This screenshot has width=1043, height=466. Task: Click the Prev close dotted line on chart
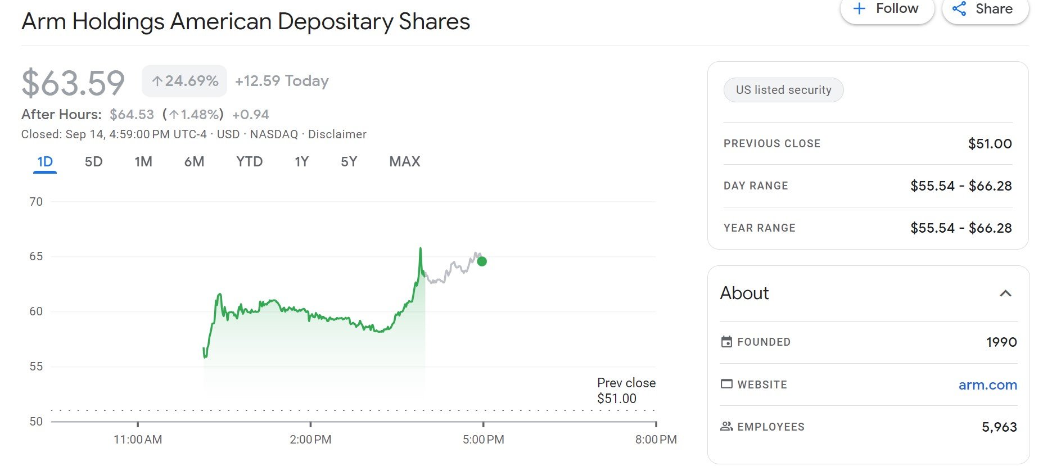pyautogui.click(x=337, y=411)
